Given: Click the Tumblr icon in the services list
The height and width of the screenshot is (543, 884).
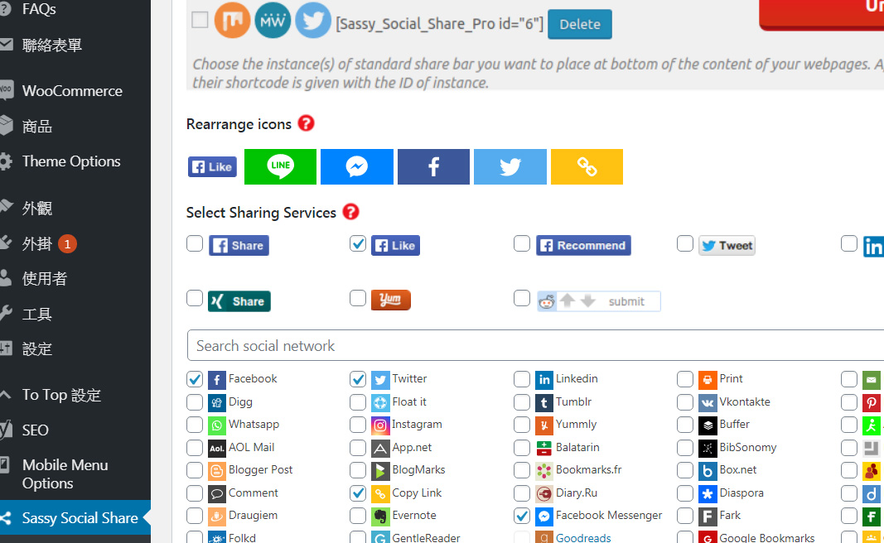Looking at the screenshot, I should tap(544, 403).
